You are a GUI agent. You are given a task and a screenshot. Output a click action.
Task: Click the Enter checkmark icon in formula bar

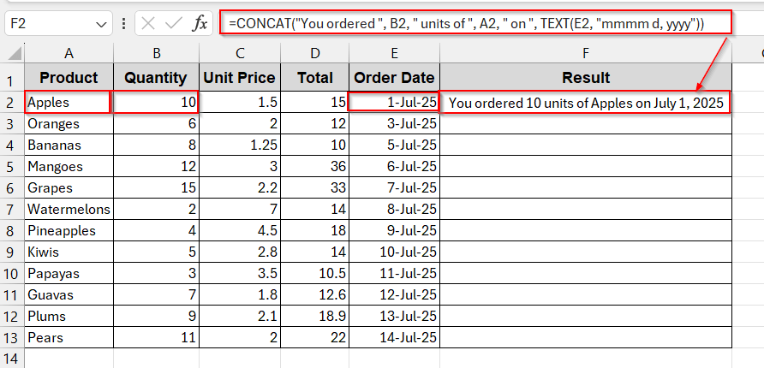click(x=175, y=24)
